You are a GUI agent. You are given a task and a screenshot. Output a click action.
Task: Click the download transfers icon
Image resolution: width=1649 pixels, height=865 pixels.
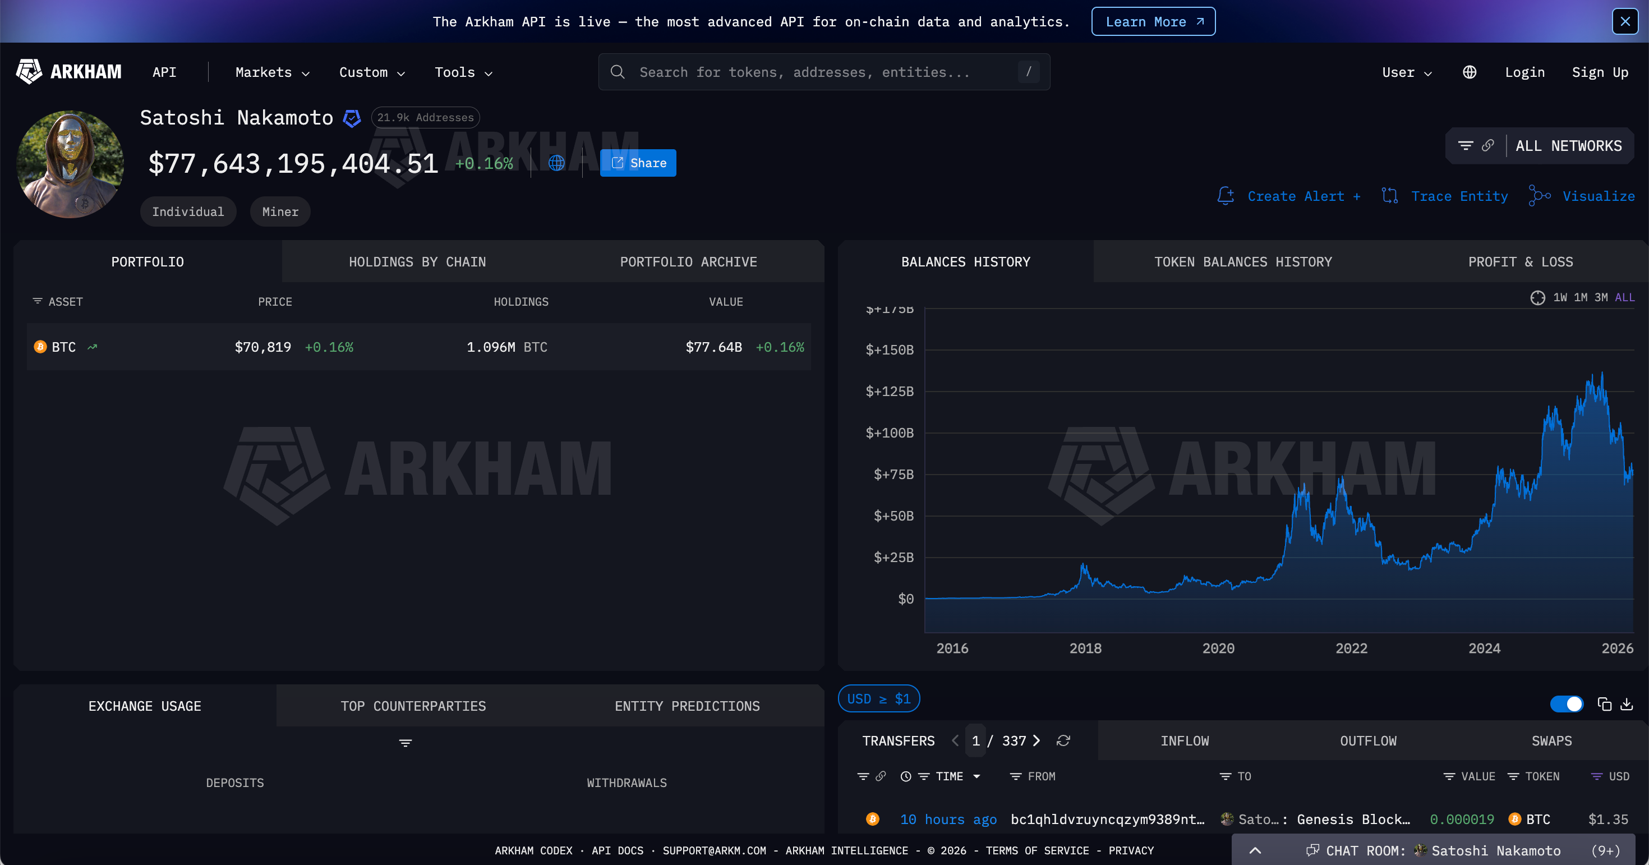[1627, 705]
